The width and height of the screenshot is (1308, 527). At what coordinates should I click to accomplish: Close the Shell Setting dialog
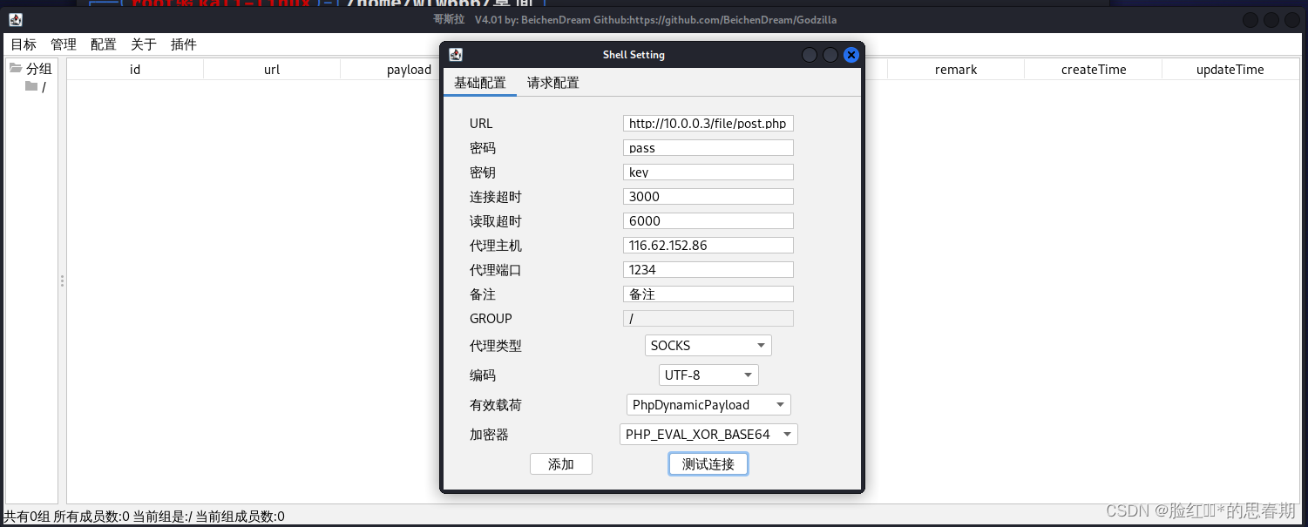click(851, 55)
